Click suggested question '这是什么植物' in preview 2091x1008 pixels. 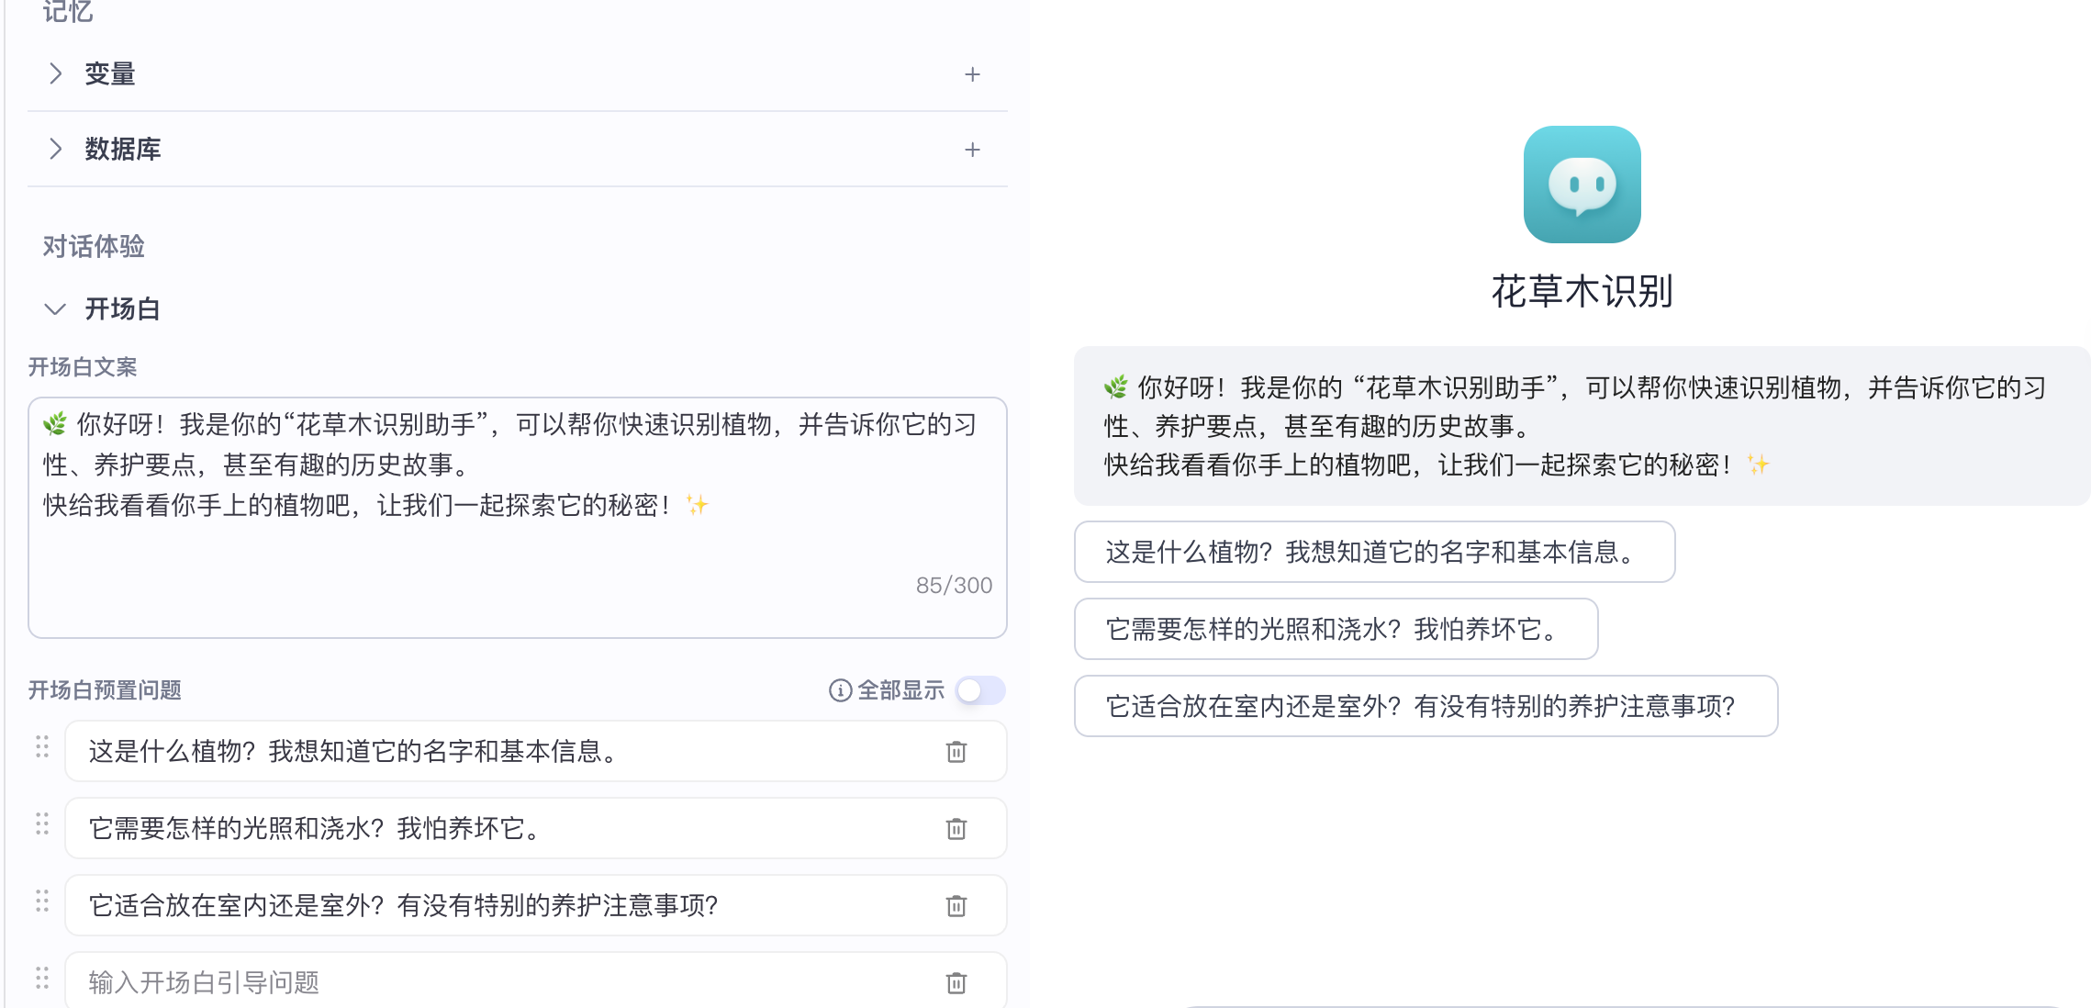[x=1373, y=552]
